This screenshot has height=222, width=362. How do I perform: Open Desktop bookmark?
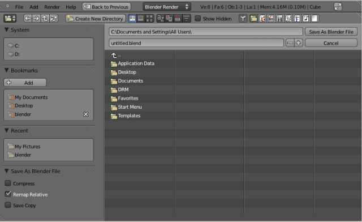[49, 106]
